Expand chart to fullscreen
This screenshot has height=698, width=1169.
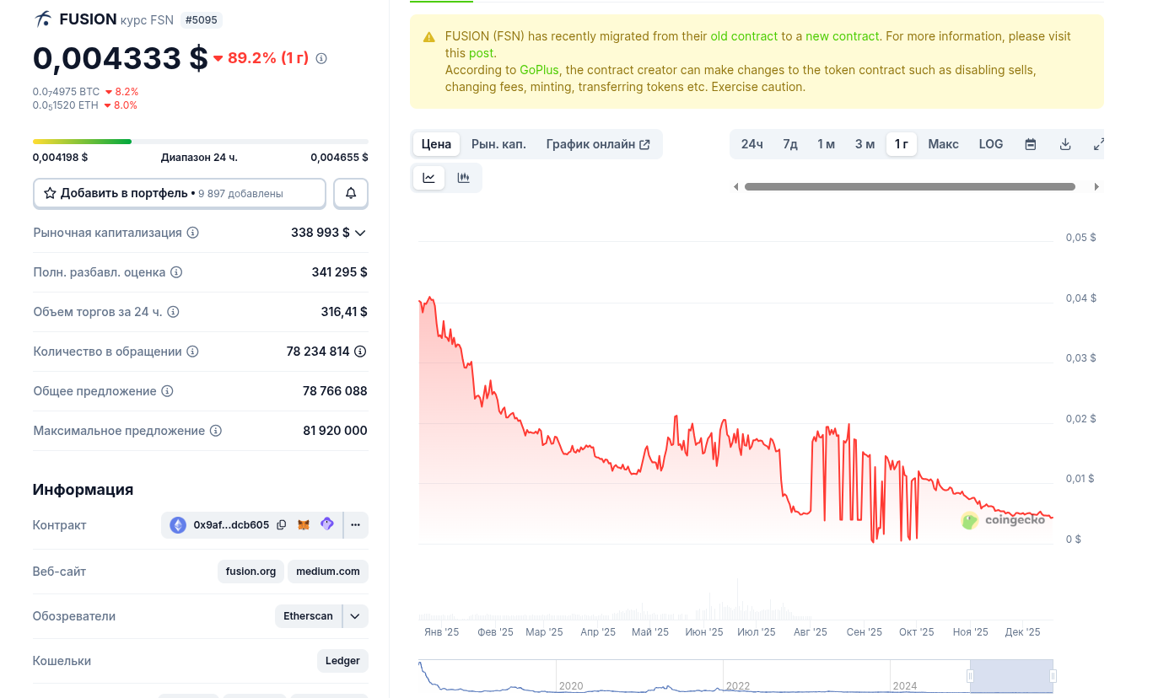[1098, 144]
